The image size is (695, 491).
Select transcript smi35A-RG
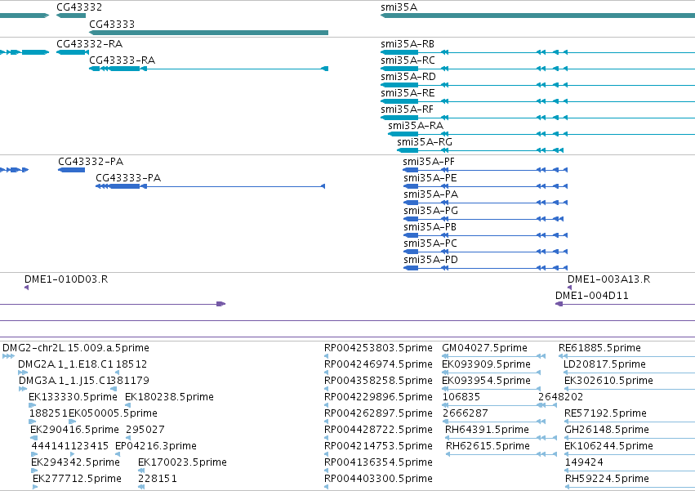425,142
